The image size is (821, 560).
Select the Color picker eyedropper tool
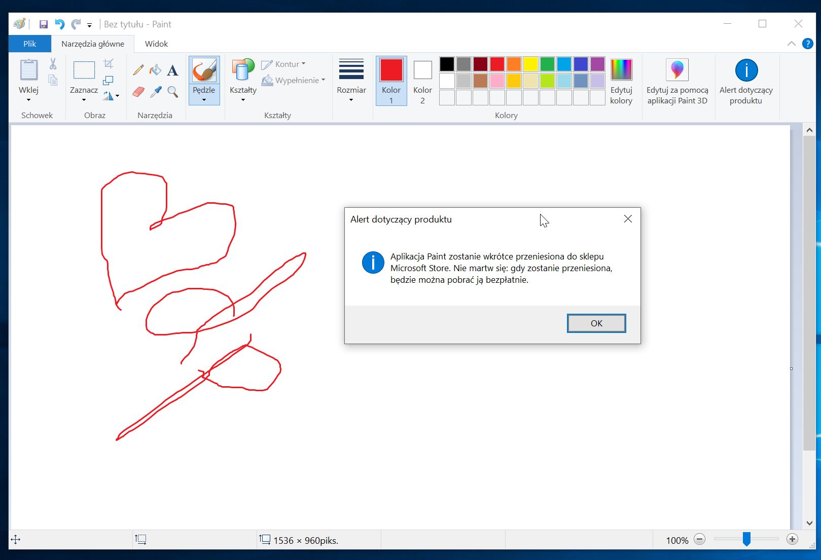tap(155, 91)
